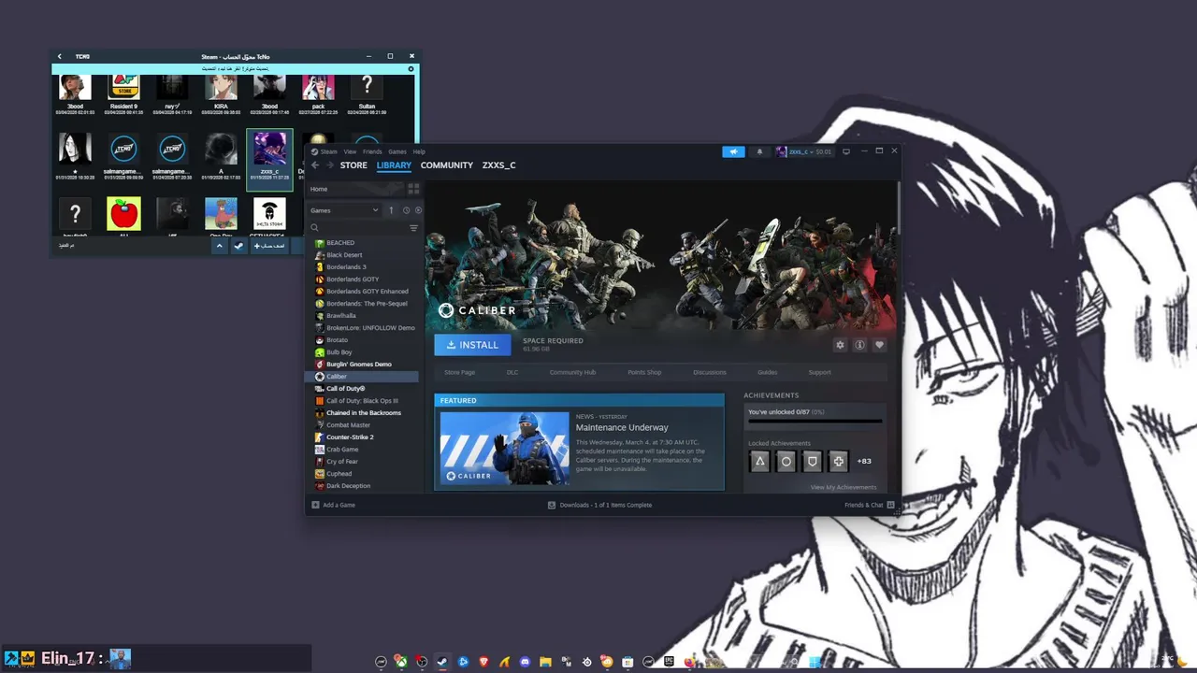Click the LIBRARY tab
1197x673 pixels.
click(394, 165)
